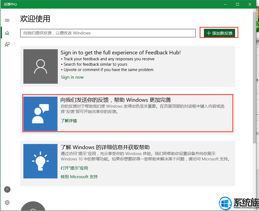Open the hamburger navigation menu
The image size is (259, 211).
(7, 20)
